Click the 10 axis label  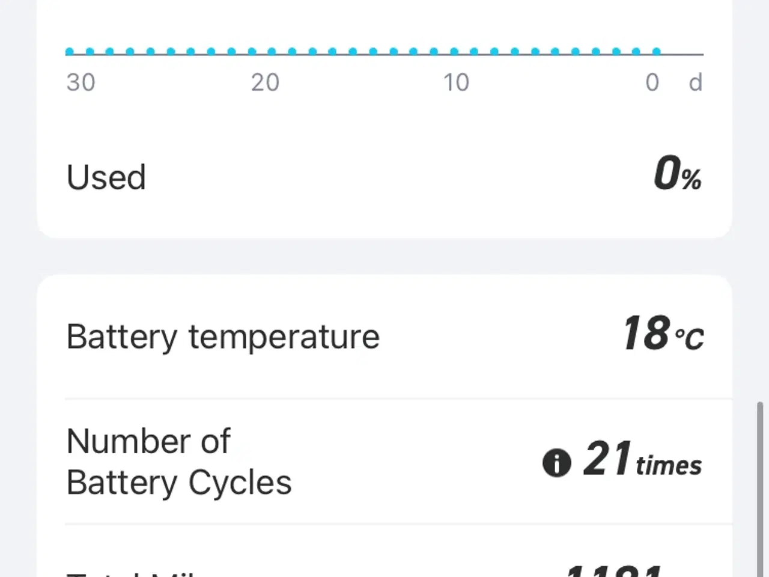[456, 82]
